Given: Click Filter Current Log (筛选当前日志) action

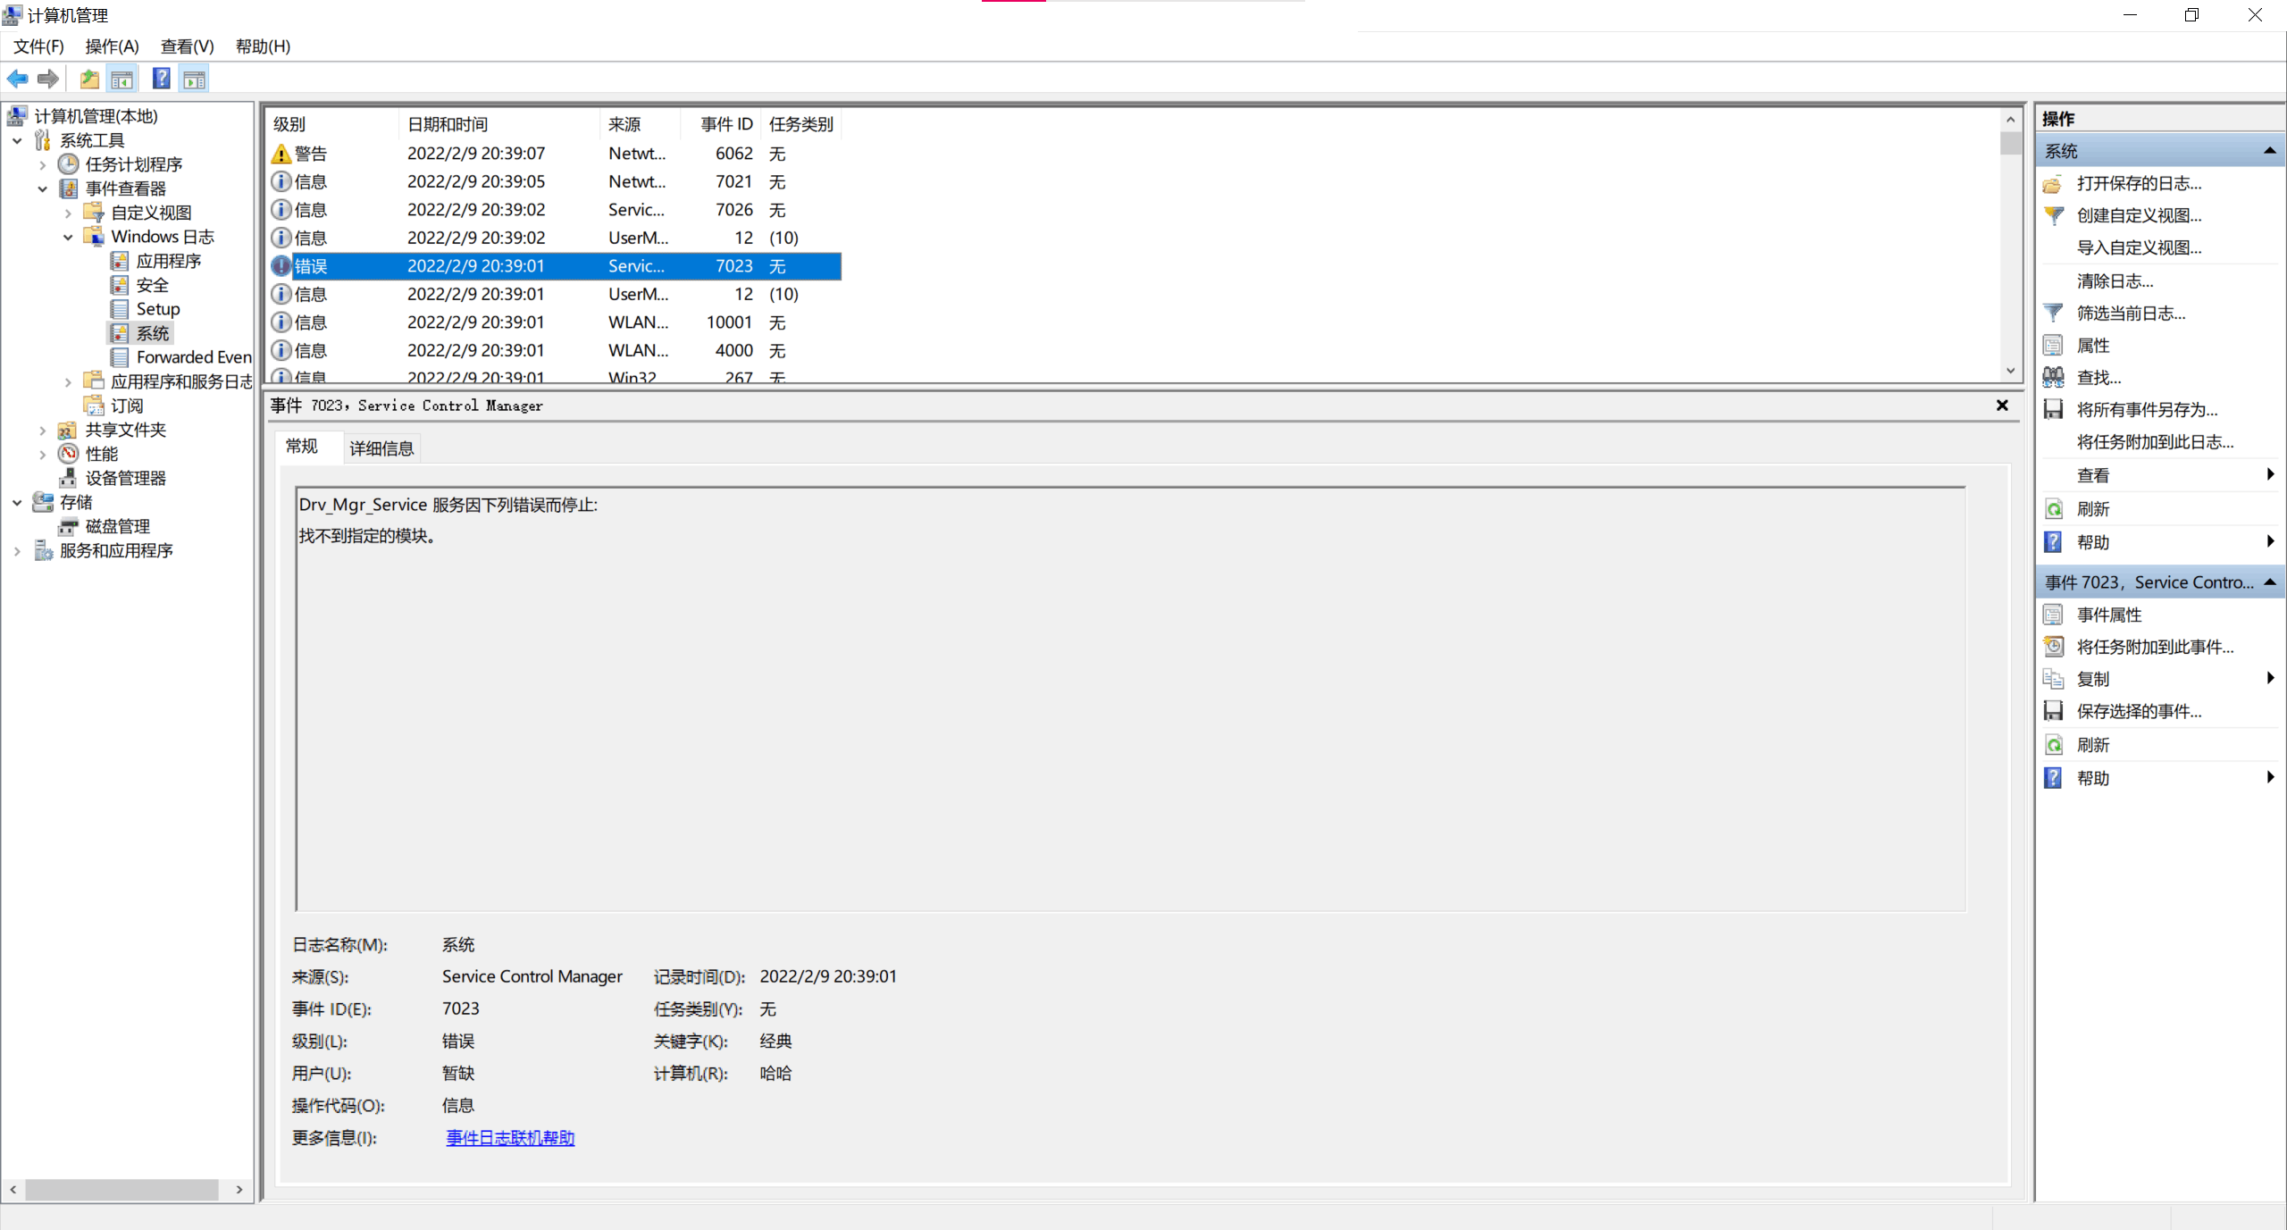Looking at the screenshot, I should coord(2131,314).
